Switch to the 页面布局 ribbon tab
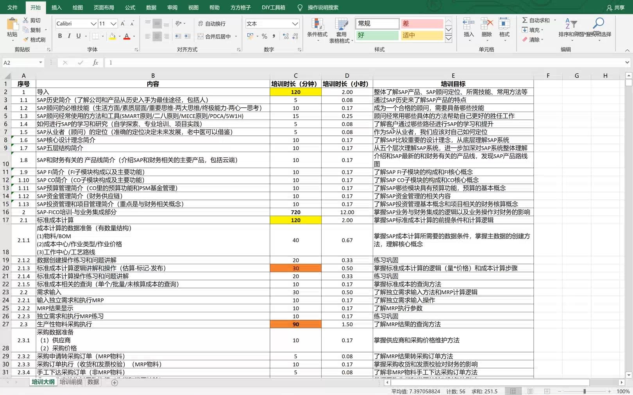Viewport: 633px width, 395px height. [104, 7]
